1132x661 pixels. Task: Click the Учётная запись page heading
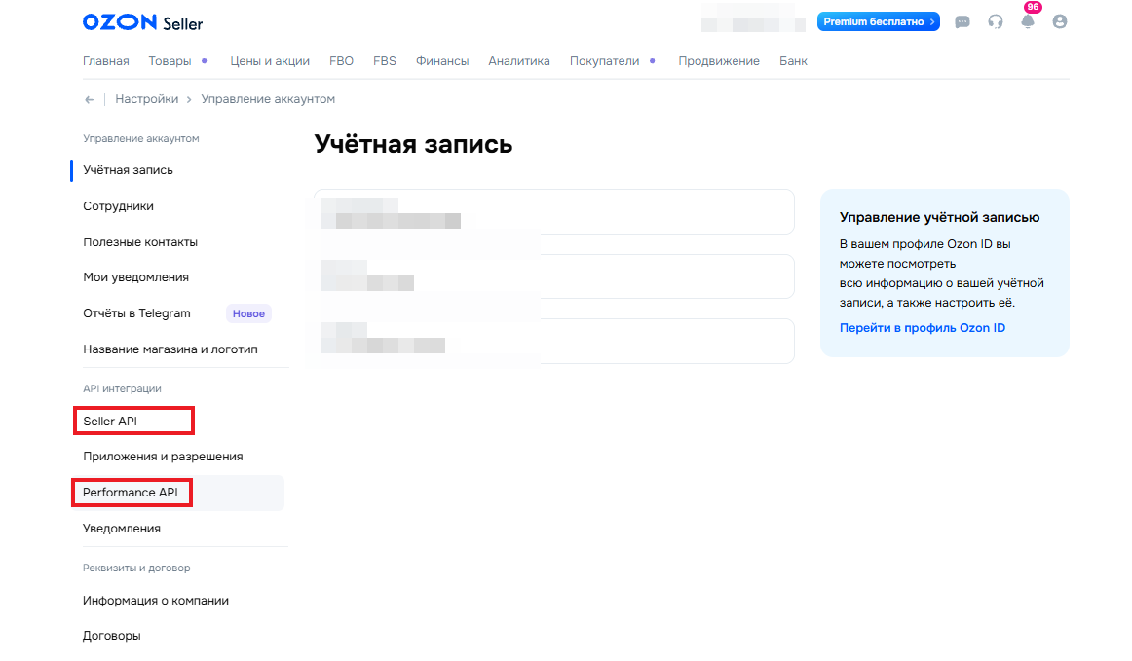pos(413,144)
